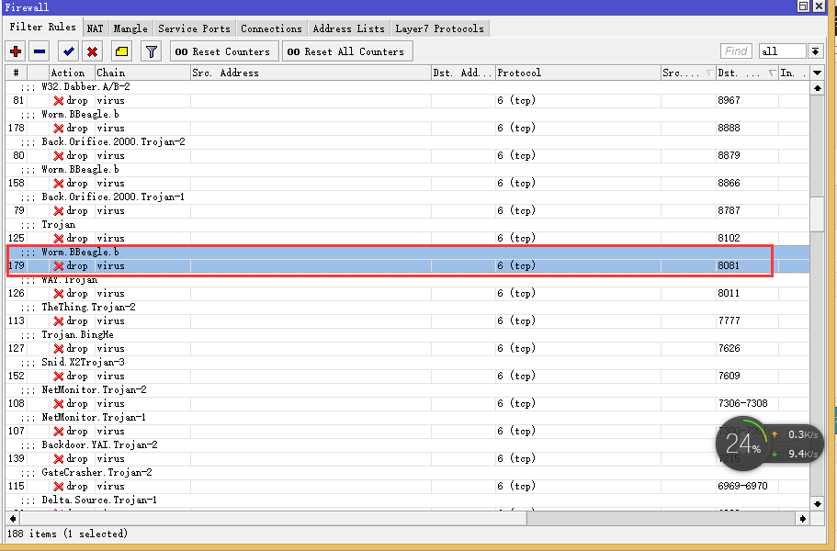Screen dimensions: 837x551
Task: Click the drop icon for rule 80
Action: tap(59, 156)
